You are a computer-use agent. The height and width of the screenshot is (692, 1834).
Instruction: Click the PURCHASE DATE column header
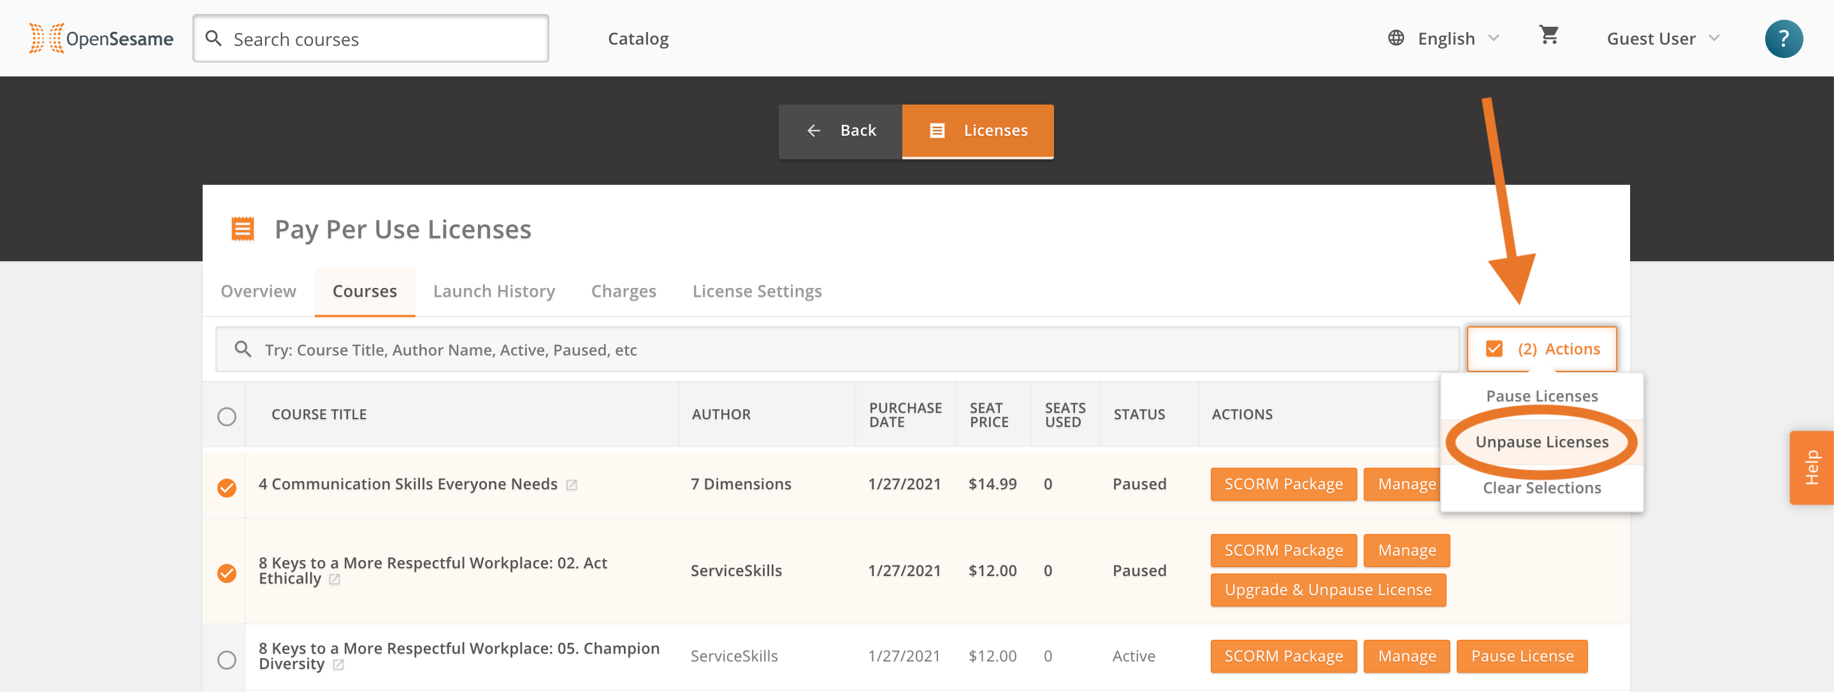904,414
